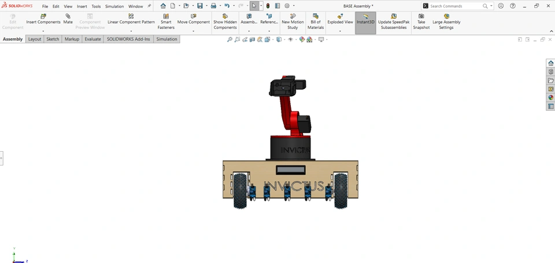Open Help question mark button
Viewport: 555px width, 263px height.
tap(513, 6)
